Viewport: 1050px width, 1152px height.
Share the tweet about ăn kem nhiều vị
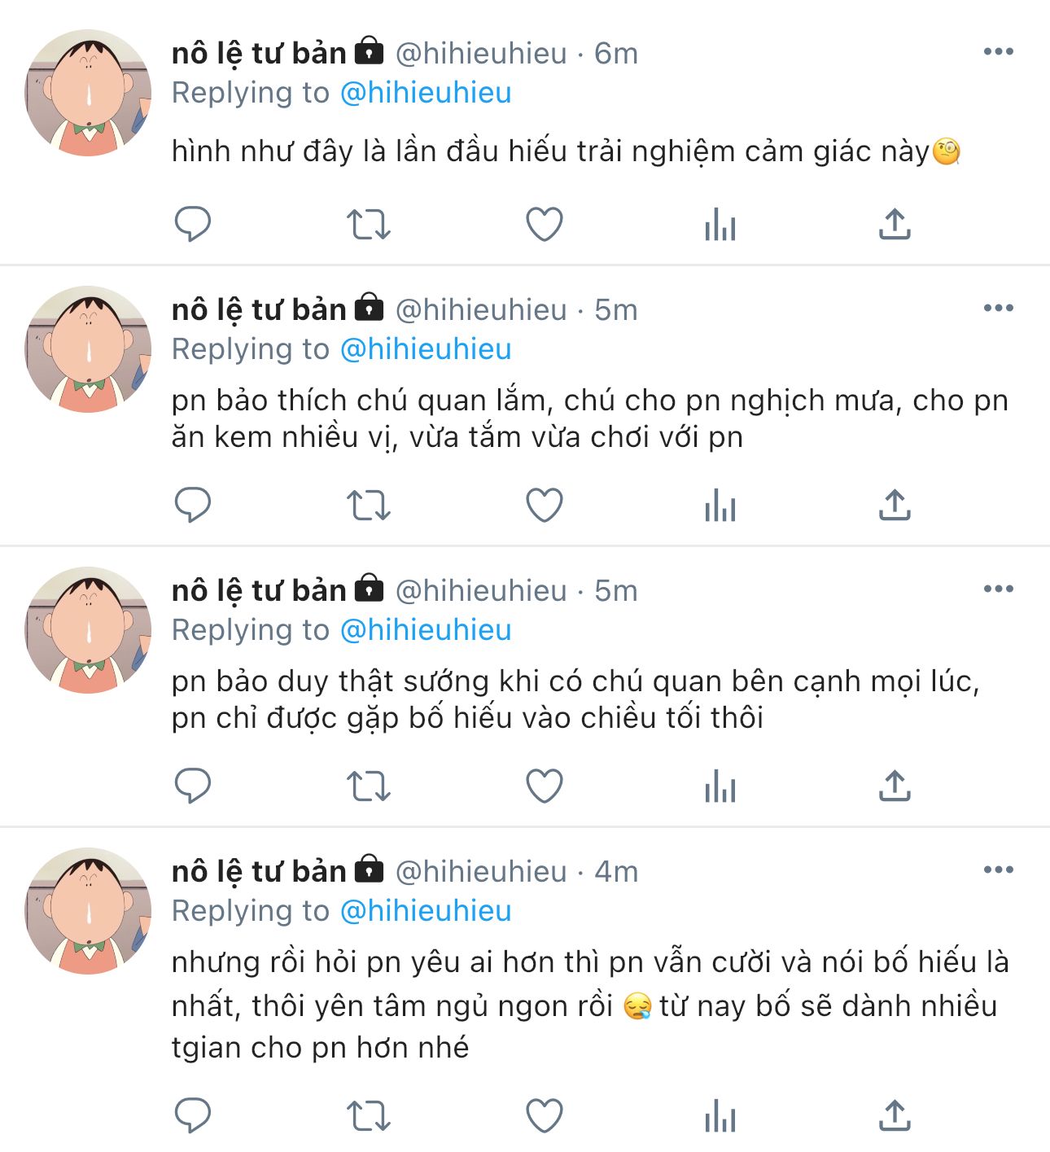pos(895,505)
